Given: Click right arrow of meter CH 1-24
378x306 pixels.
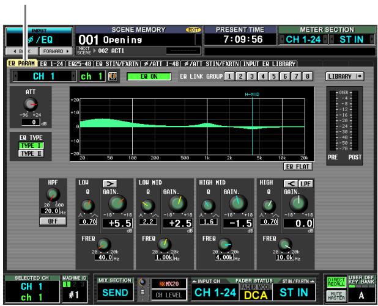Looking at the screenshot, I should click(x=325, y=39).
